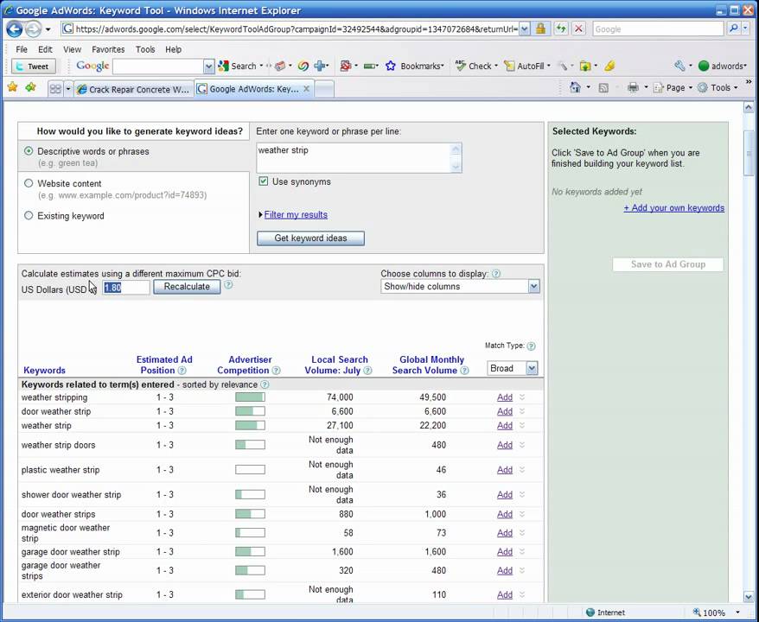Click the search magnifier icon
The height and width of the screenshot is (622, 759).
coord(734,29)
